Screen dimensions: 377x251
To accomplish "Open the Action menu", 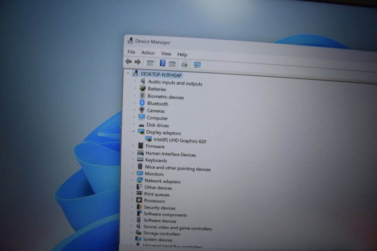I will point(148,53).
